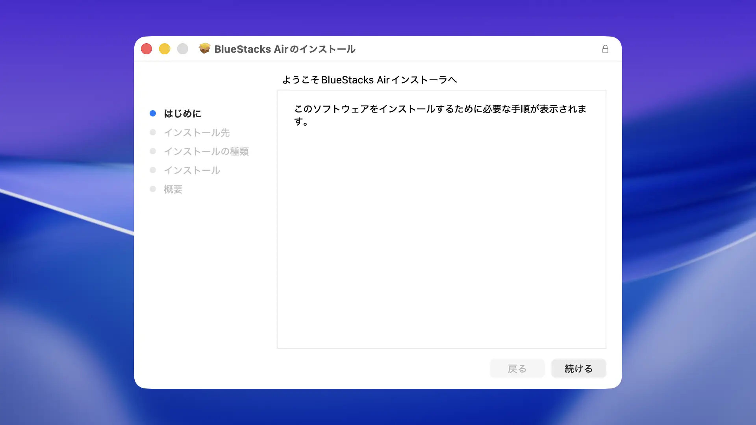This screenshot has width=756, height=425.
Task: Select the はじめに sidebar step
Action: coord(182,114)
